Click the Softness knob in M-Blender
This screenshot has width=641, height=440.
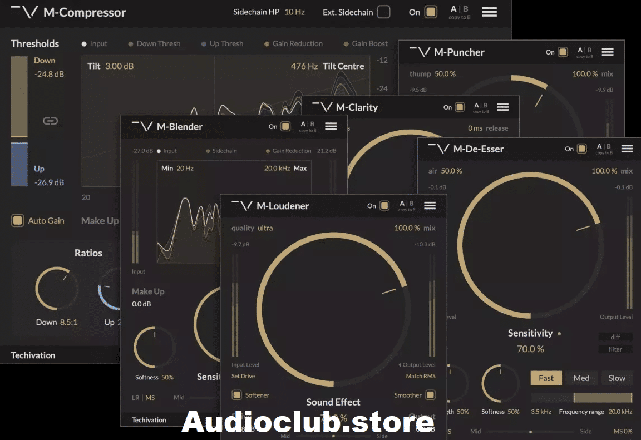155,347
